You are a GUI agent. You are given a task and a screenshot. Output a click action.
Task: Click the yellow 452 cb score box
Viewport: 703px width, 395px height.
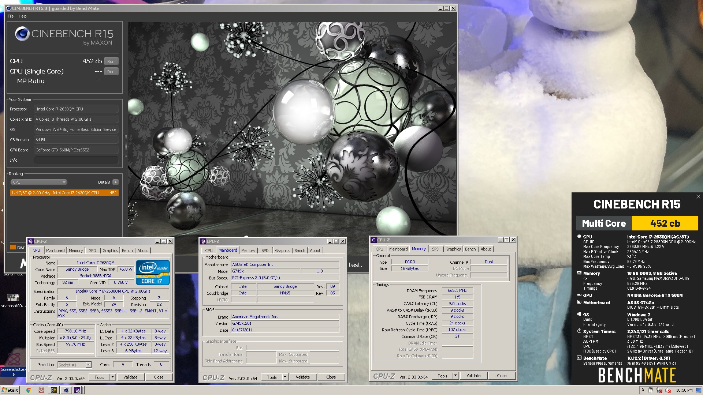pos(665,223)
